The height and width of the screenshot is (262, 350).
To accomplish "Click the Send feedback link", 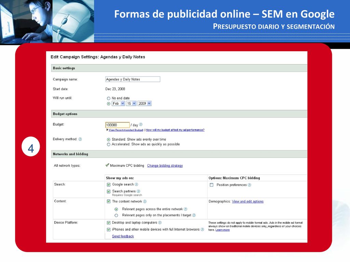I will (123, 236).
